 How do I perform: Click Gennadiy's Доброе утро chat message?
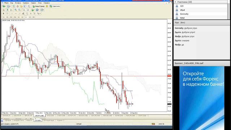(x=186, y=28)
